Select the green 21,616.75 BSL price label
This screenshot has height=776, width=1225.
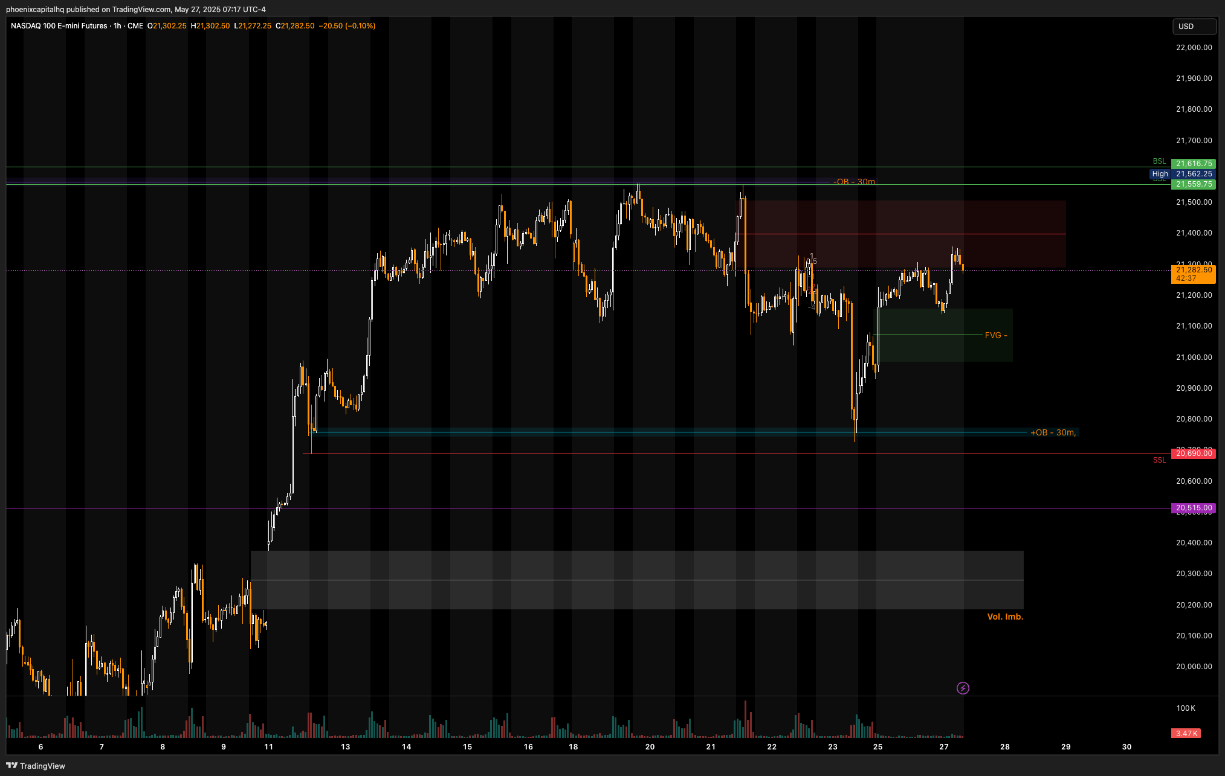[1194, 164]
